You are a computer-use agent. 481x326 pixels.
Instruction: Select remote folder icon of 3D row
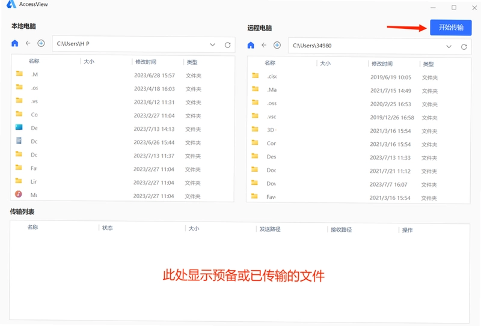[255, 129]
